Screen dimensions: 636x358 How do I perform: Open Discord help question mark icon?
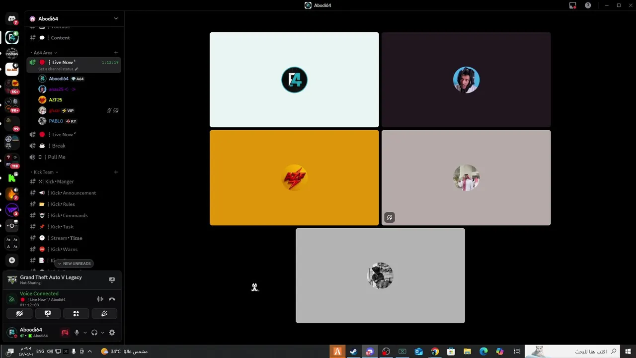click(x=588, y=5)
